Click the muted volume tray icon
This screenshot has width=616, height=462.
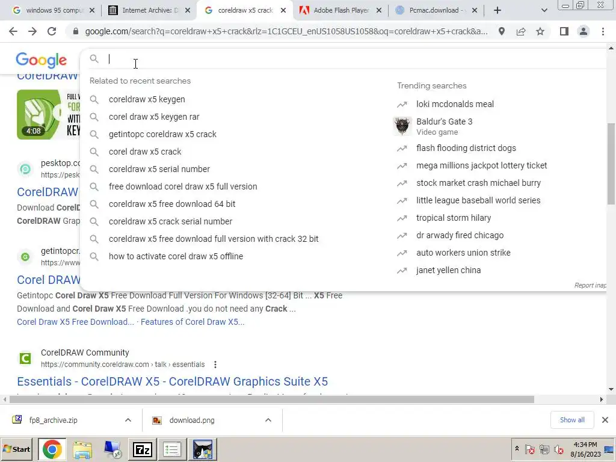tap(558, 449)
